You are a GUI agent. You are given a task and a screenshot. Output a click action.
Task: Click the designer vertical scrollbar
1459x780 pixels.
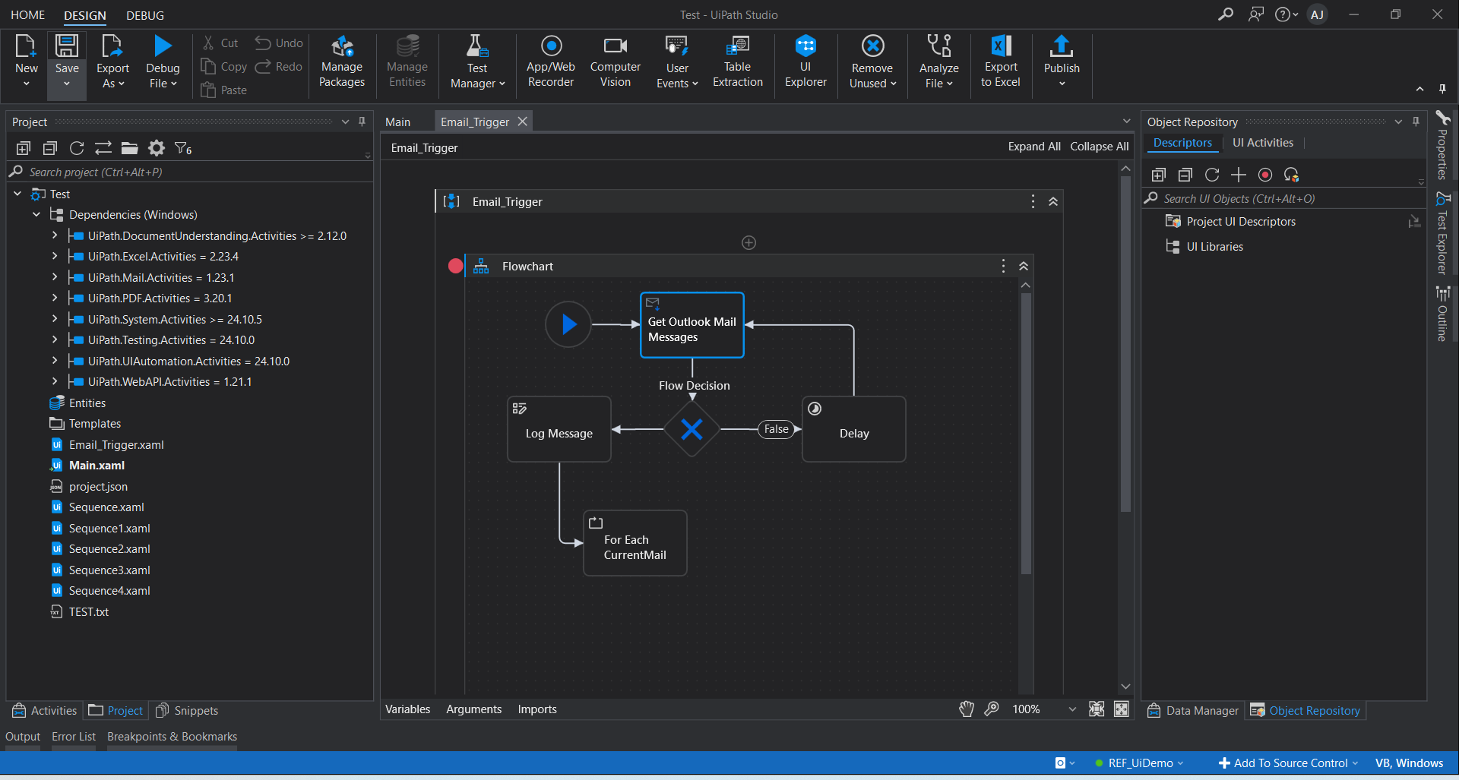pos(1125,344)
